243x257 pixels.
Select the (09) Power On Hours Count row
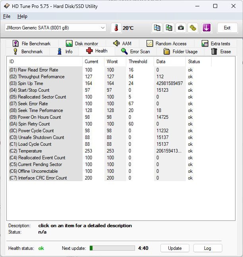[x=110, y=117]
